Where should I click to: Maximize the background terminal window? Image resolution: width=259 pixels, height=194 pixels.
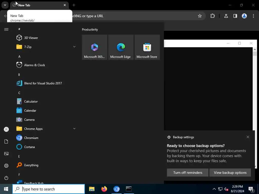[x=240, y=43]
